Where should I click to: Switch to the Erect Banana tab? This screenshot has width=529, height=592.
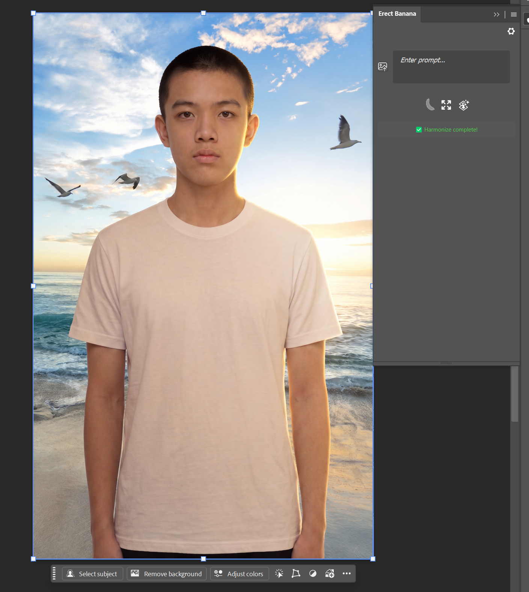pos(397,14)
